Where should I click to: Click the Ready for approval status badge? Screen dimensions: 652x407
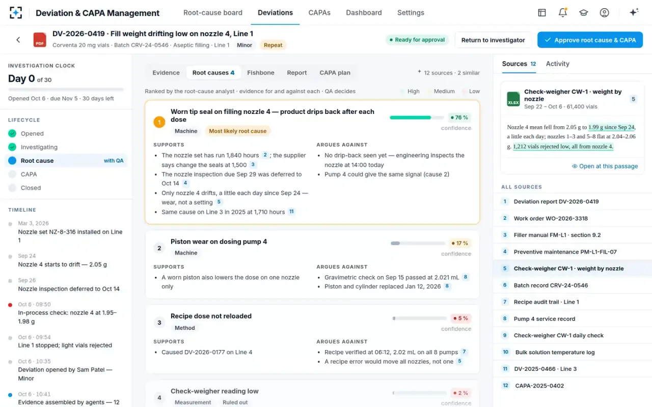pos(417,40)
